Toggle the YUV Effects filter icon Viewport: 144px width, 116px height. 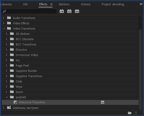(x=77, y=11)
